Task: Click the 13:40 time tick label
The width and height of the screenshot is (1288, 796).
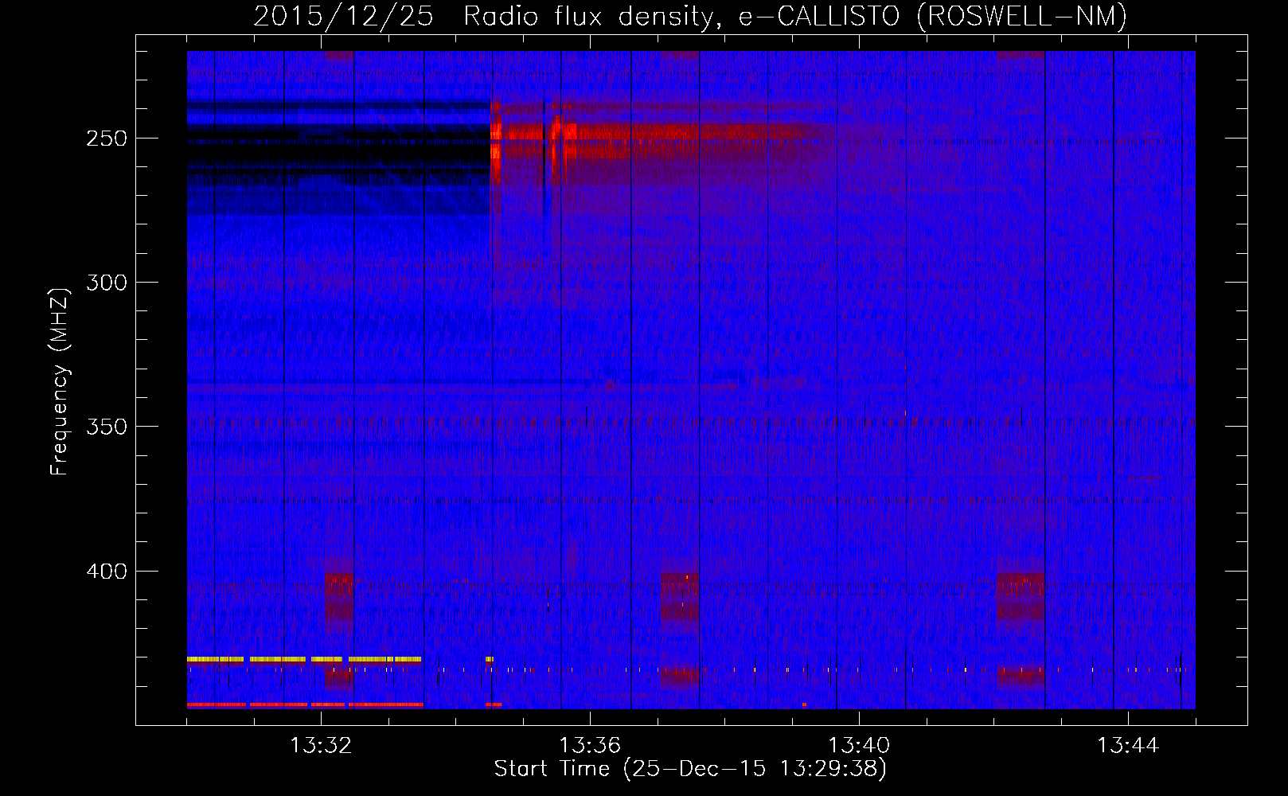Action: (859, 746)
